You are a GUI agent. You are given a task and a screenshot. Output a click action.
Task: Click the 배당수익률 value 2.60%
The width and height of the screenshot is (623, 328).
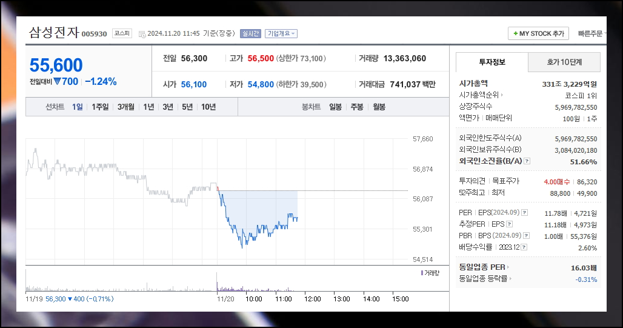coord(588,248)
